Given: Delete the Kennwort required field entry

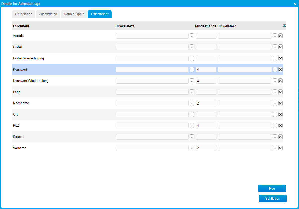Looking at the screenshot, I should (280, 70).
